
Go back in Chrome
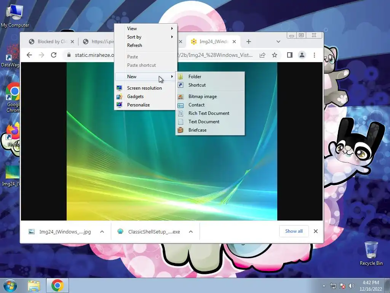click(x=29, y=55)
